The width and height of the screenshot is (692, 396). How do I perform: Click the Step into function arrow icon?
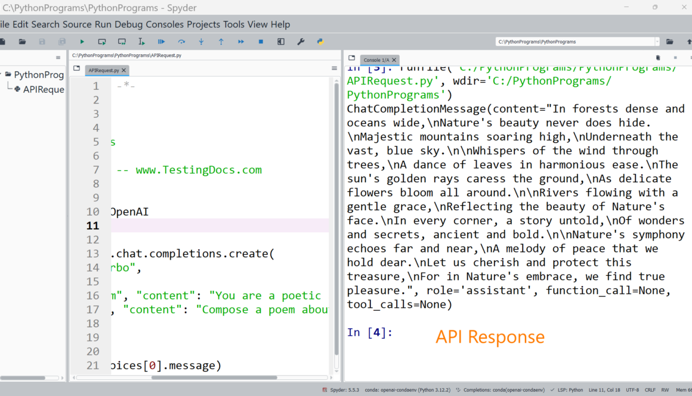click(x=201, y=42)
